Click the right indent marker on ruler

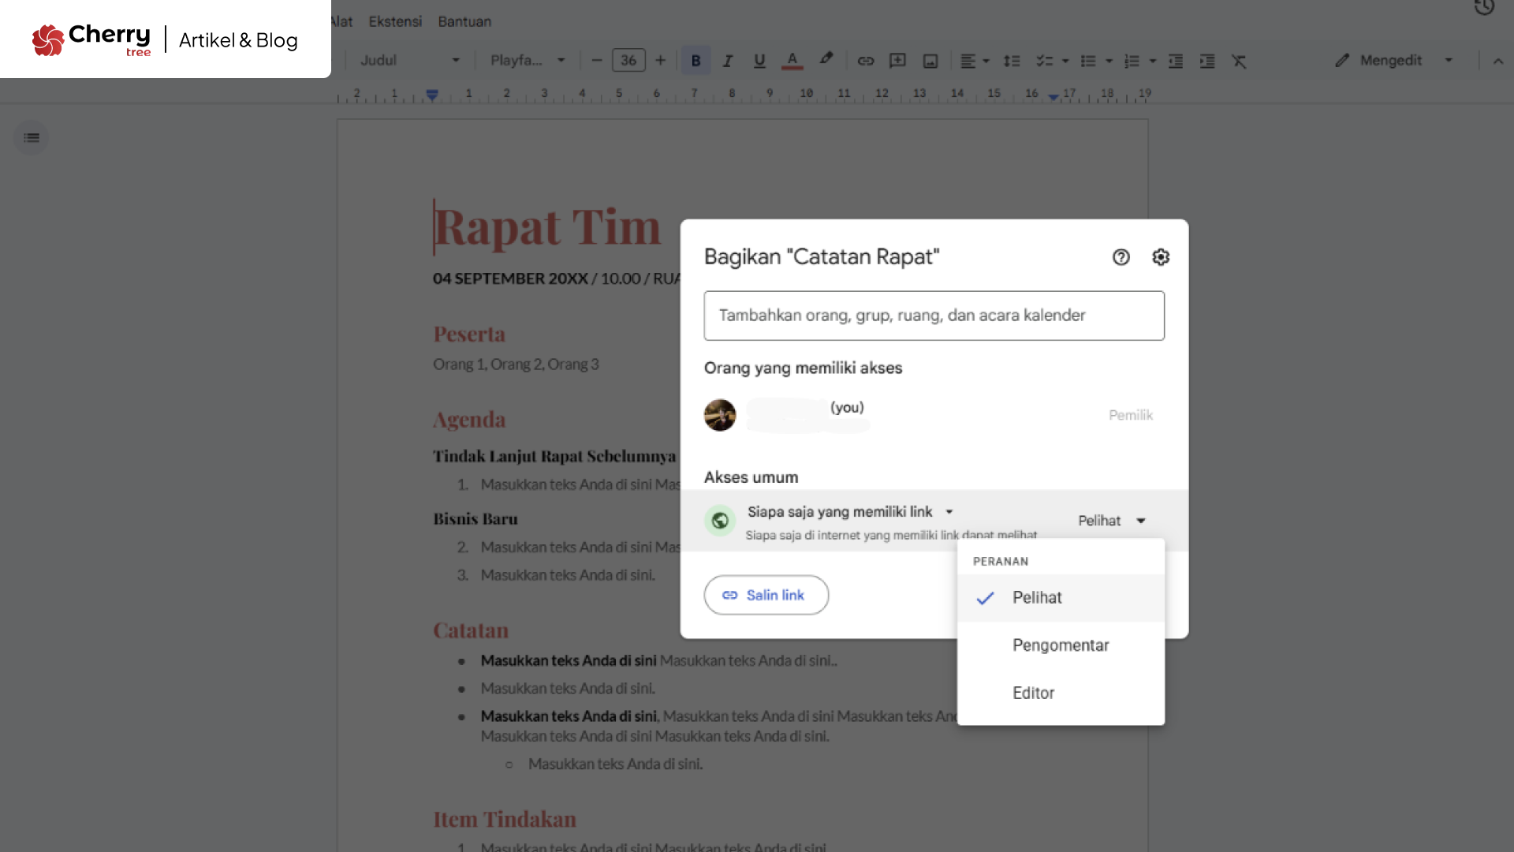pyautogui.click(x=1053, y=96)
